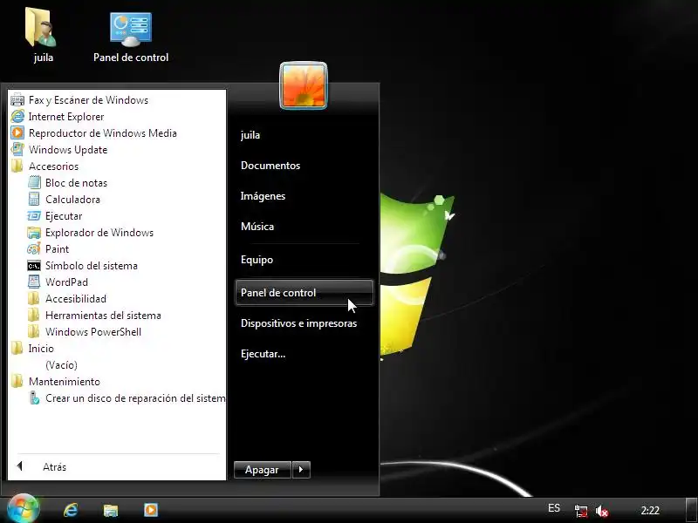The width and height of the screenshot is (698, 523).
Task: Click the user account picture in the Start menu
Action: (304, 85)
